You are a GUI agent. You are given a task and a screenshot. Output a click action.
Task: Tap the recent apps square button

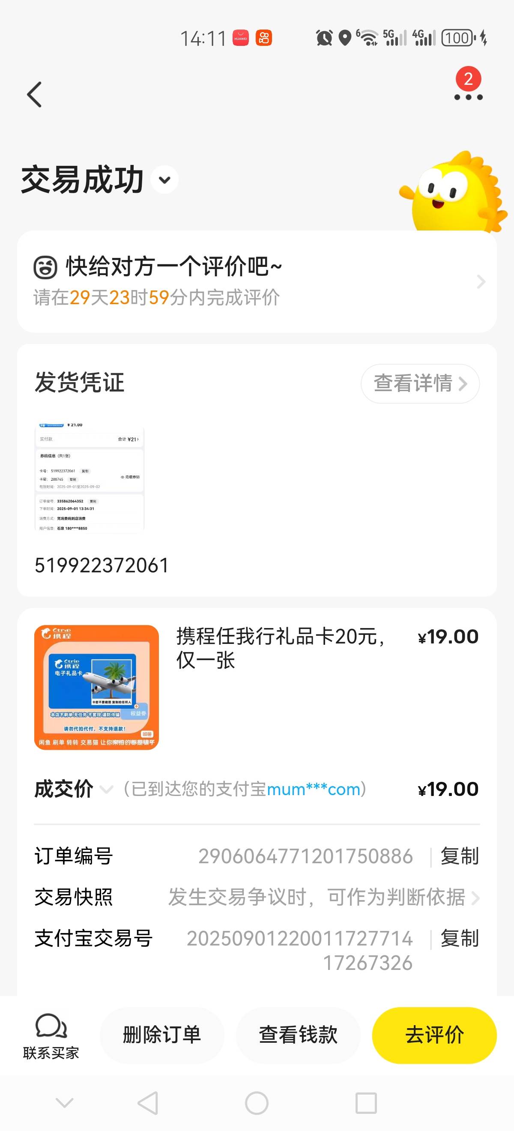pyautogui.click(x=366, y=1102)
